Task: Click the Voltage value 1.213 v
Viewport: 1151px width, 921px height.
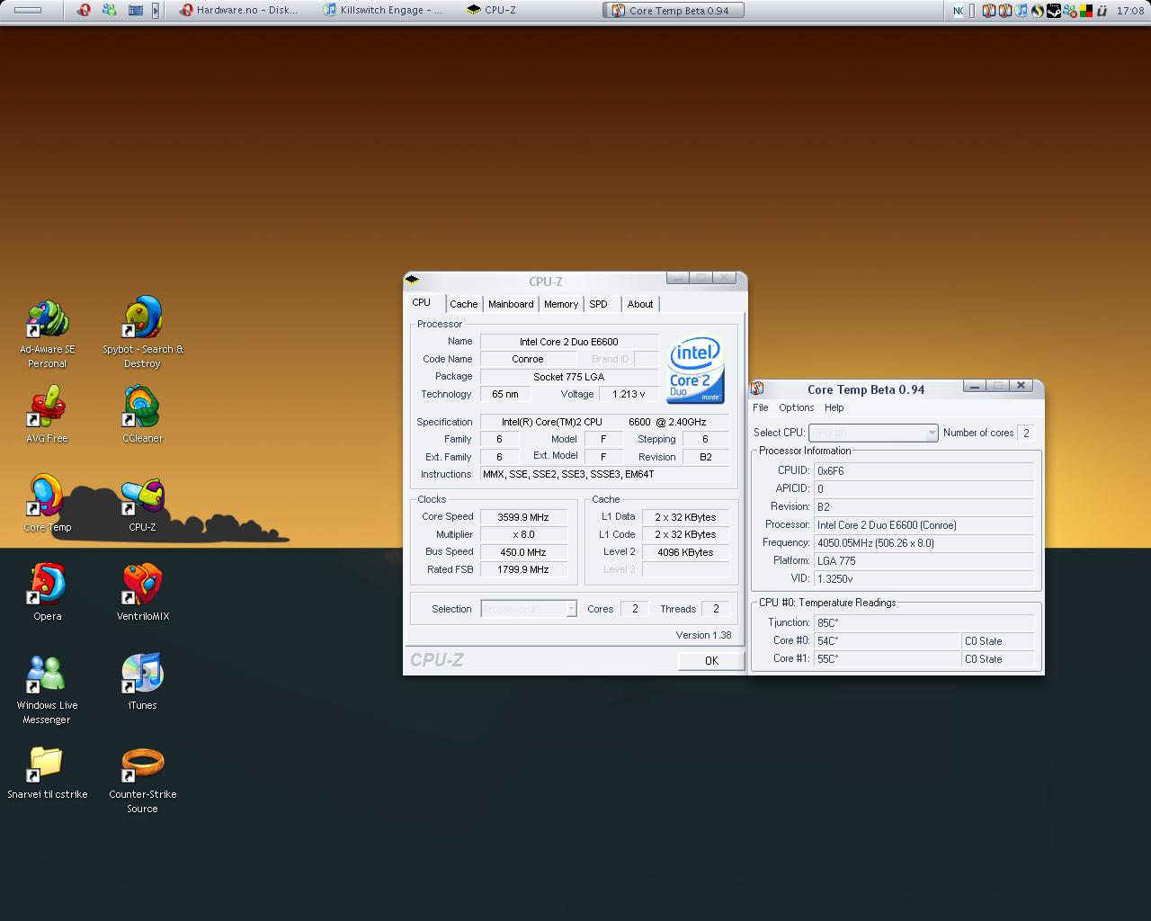Action: pos(629,394)
